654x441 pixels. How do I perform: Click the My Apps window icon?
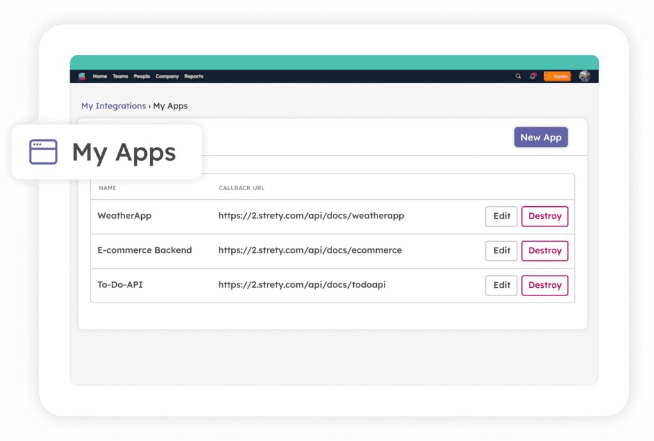point(43,152)
